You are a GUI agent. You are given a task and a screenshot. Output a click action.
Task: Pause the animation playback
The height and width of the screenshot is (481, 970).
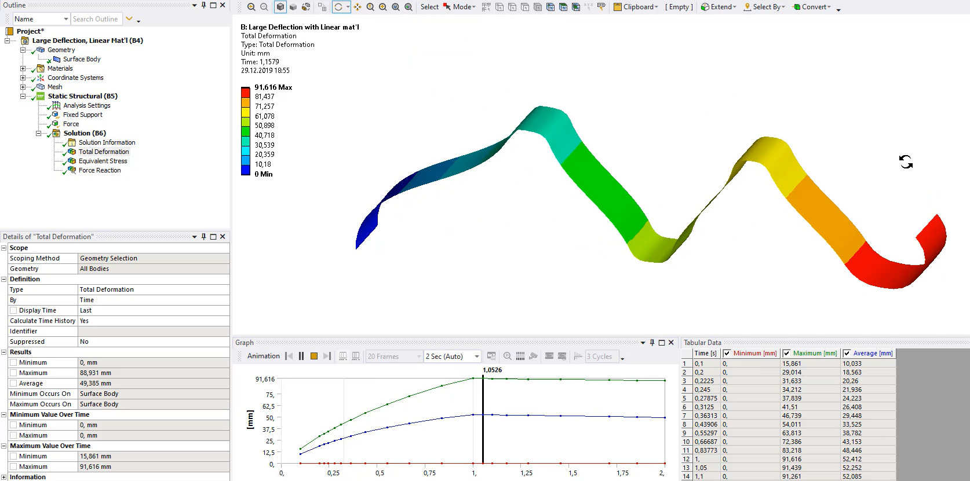[301, 356]
